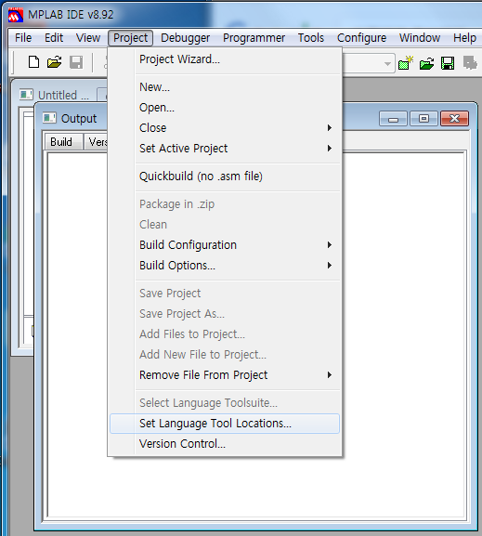Maximize the Output window
This screenshot has height=536, width=482.
point(423,119)
